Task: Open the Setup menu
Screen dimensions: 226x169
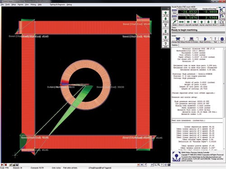Action: 14,5
